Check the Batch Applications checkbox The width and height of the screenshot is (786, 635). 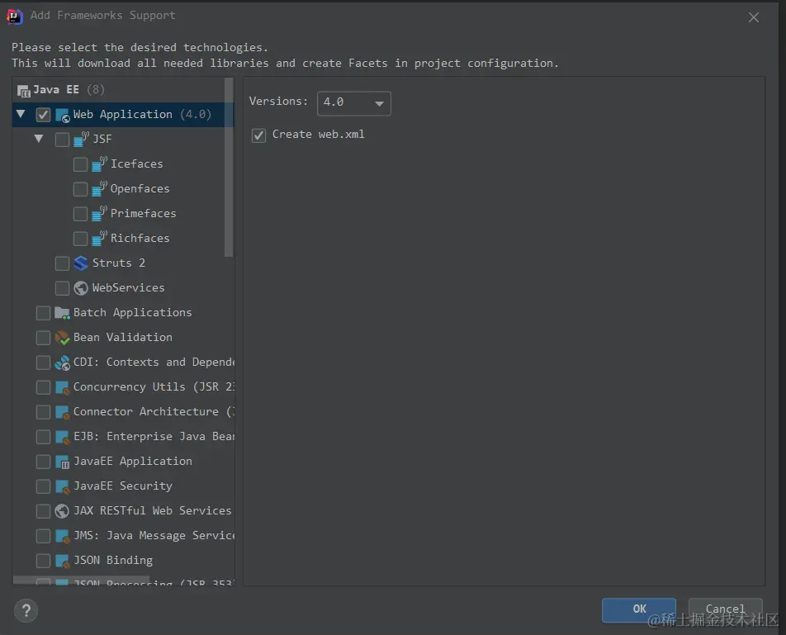43,313
